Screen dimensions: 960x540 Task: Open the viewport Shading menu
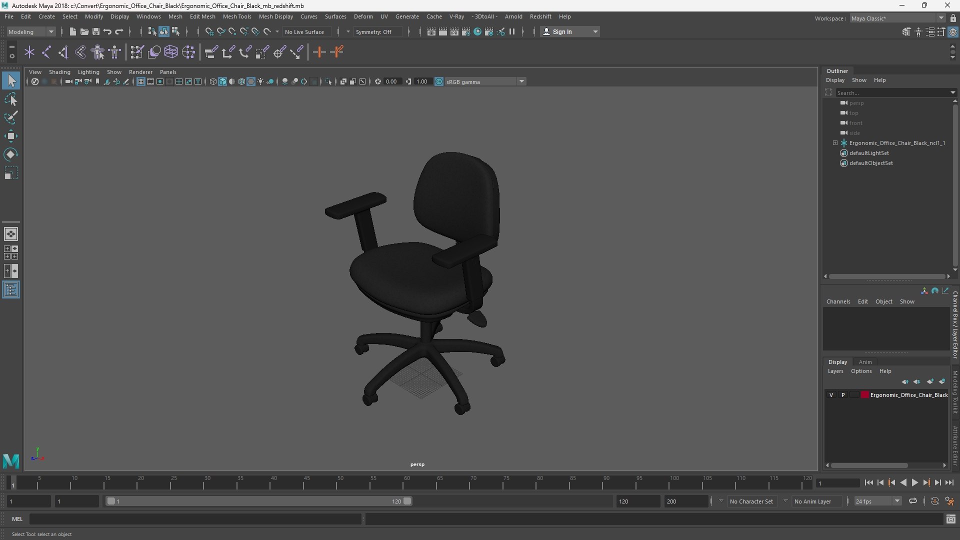(x=59, y=72)
